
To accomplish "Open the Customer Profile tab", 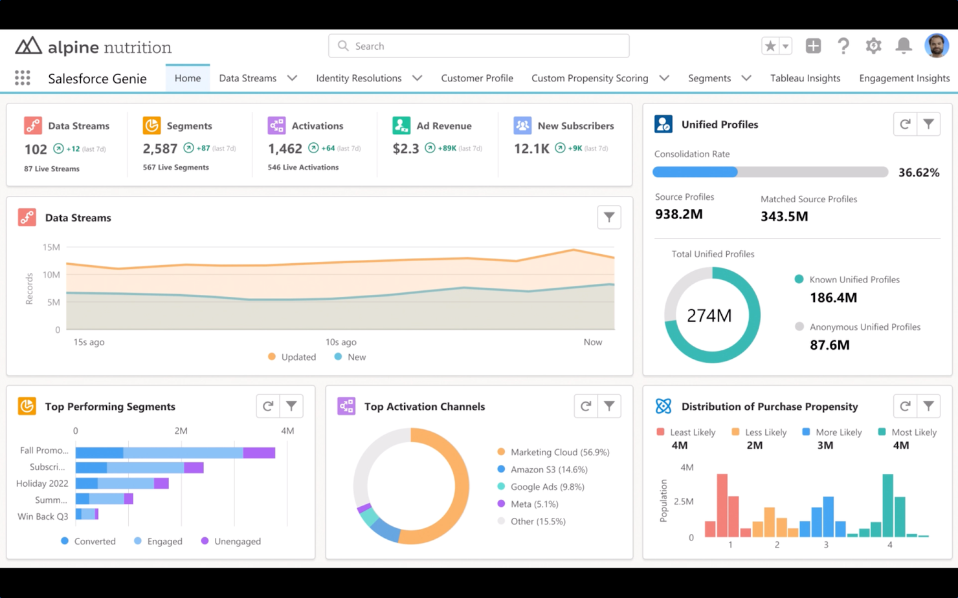I will tap(477, 78).
